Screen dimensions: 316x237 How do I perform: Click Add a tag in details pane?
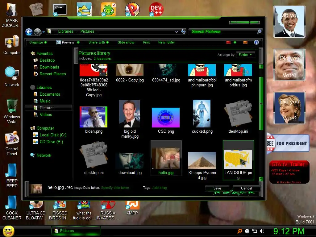pyautogui.click(x=160, y=188)
